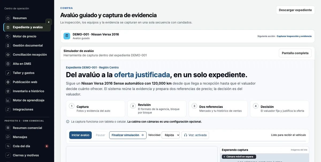Click the Cierres y motivos check icon
321x162 pixels.
click(x=8, y=155)
